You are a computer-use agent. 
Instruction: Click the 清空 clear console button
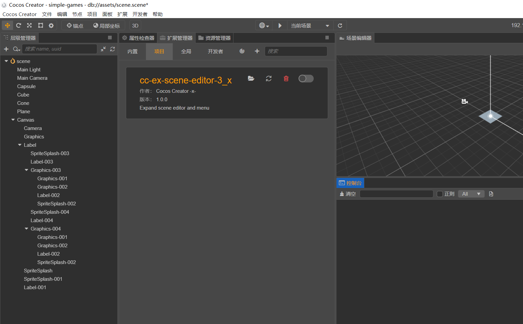click(x=348, y=194)
